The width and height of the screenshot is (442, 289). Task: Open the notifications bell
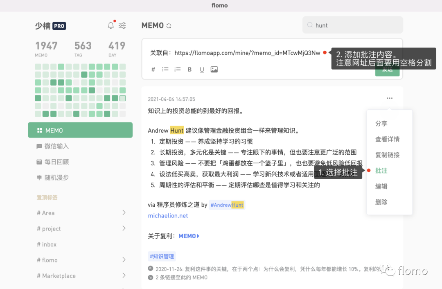pos(111,25)
